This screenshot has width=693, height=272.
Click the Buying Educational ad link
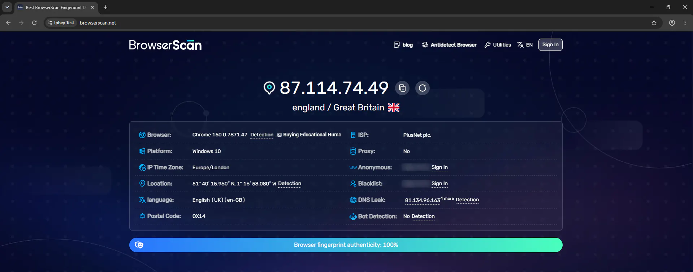coord(309,135)
